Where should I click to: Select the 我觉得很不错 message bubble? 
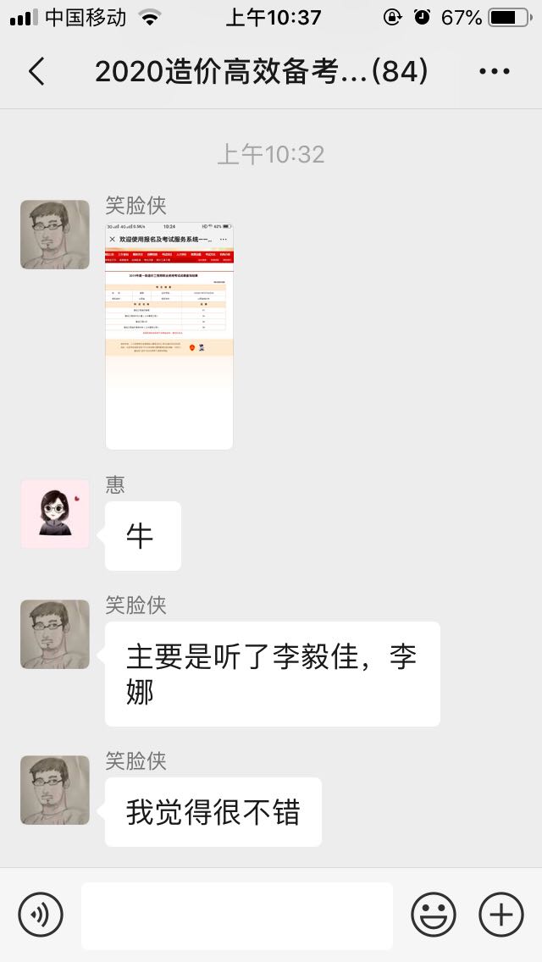click(213, 812)
